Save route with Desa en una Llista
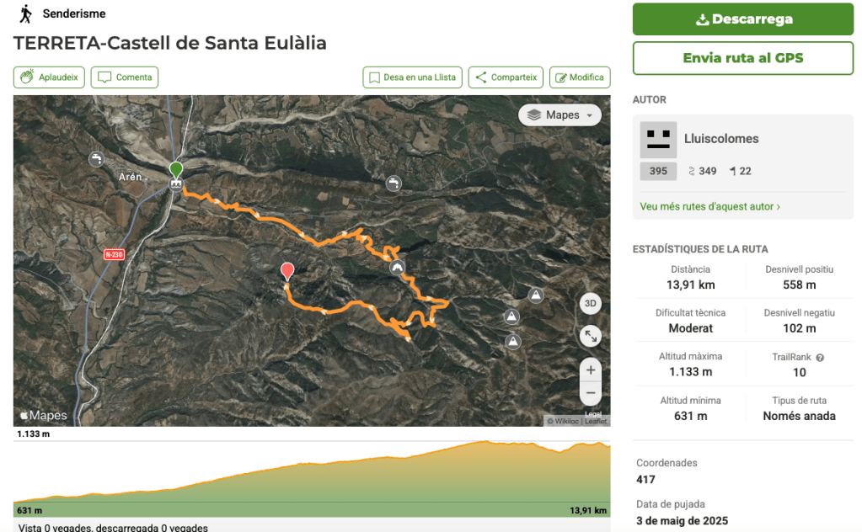The image size is (862, 532). tap(411, 77)
